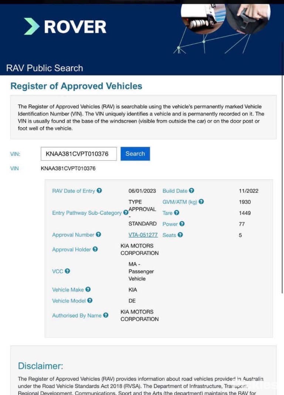Open help icon beside Build Date
284x395 pixels.
tap(192, 190)
